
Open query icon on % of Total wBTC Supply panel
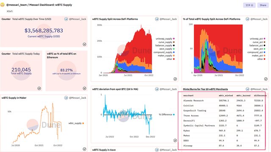click(247, 19)
